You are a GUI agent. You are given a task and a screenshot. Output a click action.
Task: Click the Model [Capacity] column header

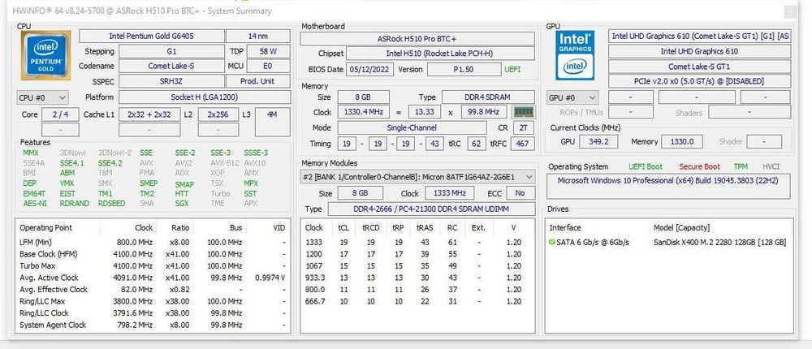(x=681, y=228)
